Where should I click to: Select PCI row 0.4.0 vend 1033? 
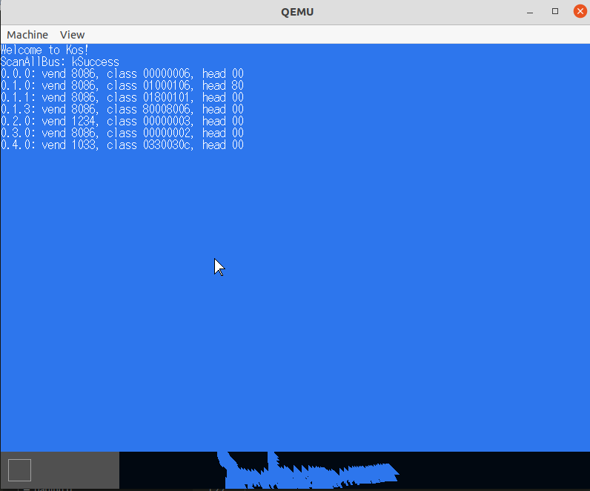coord(122,145)
